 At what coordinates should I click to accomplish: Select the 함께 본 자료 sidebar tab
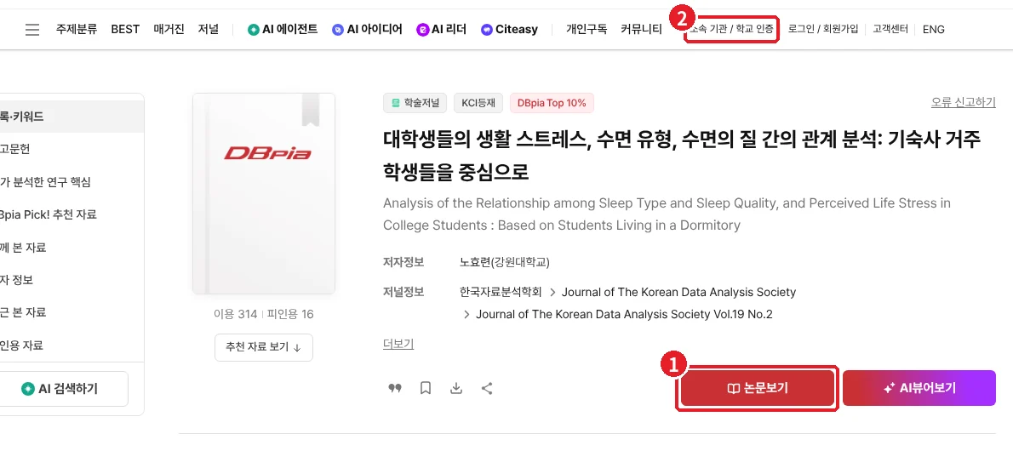coord(72,248)
